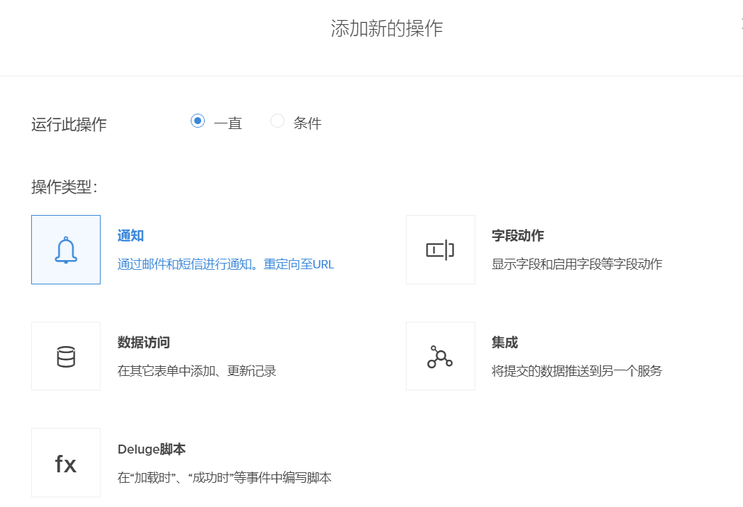This screenshot has width=743, height=507.
Task: Click the 字段动作 heading text
Action: 518,236
